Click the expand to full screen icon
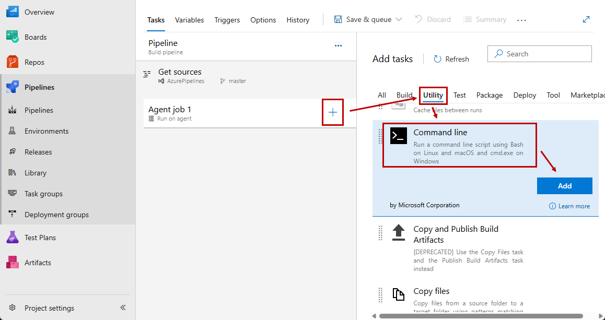Screen dimensions: 605x320 [586, 19]
